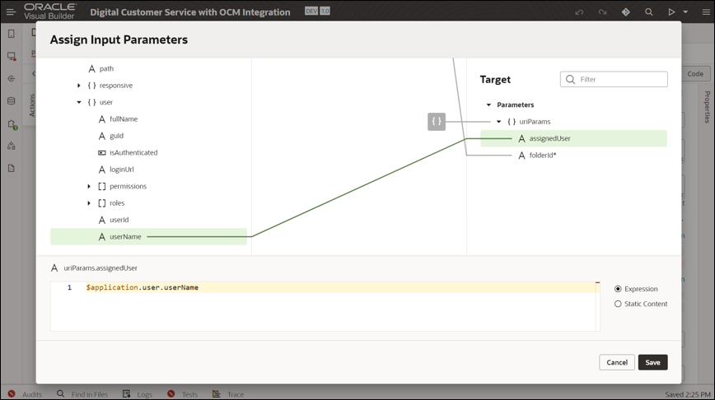Open Find in Files bottom panel

pyautogui.click(x=82, y=394)
